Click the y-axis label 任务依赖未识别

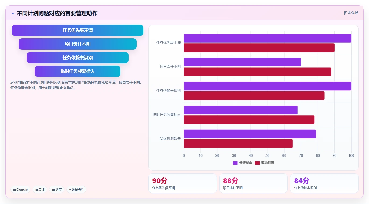click(168, 91)
